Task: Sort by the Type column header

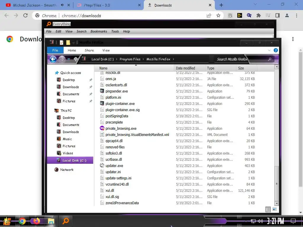Action: pyautogui.click(x=220, y=68)
